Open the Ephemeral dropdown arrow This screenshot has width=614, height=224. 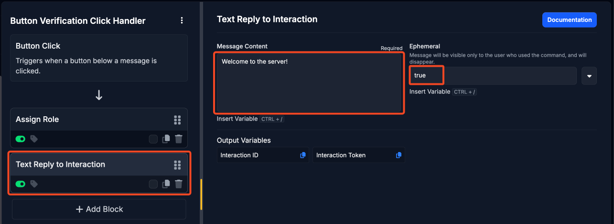coord(589,76)
